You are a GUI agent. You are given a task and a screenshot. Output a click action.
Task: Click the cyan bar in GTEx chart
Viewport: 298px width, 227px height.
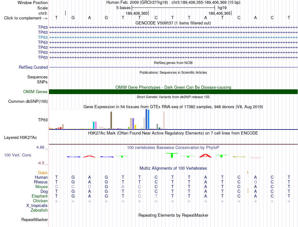point(94,125)
